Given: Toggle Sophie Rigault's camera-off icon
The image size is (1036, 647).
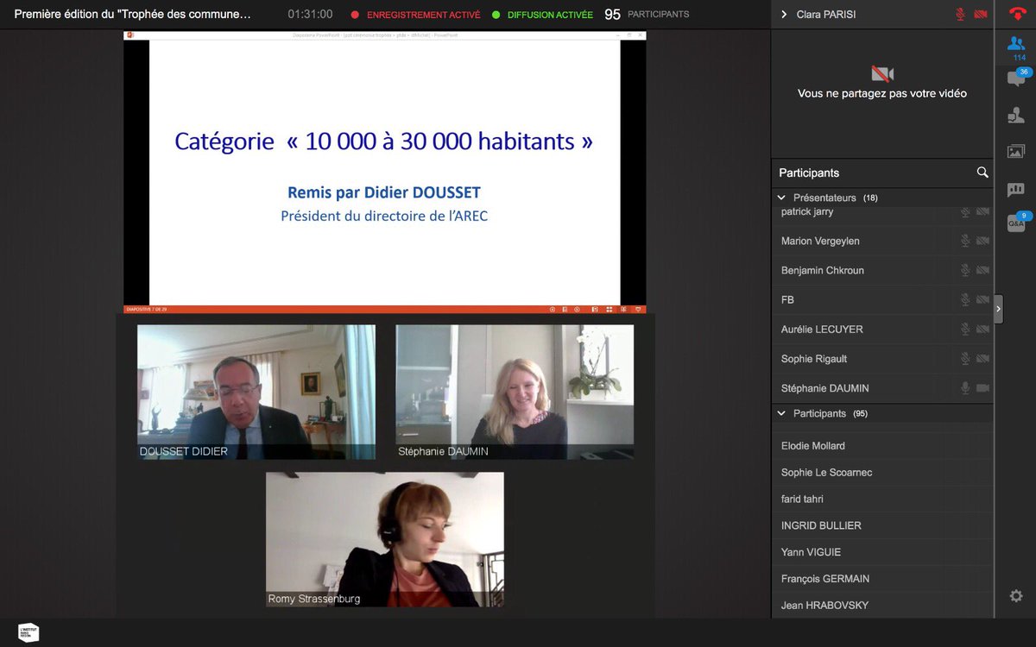Looking at the screenshot, I should (982, 358).
